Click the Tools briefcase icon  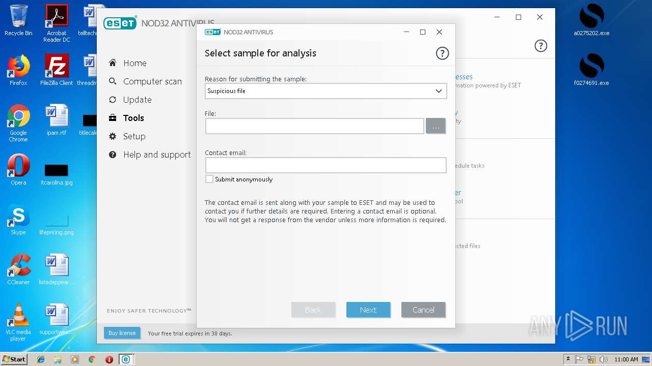(113, 118)
